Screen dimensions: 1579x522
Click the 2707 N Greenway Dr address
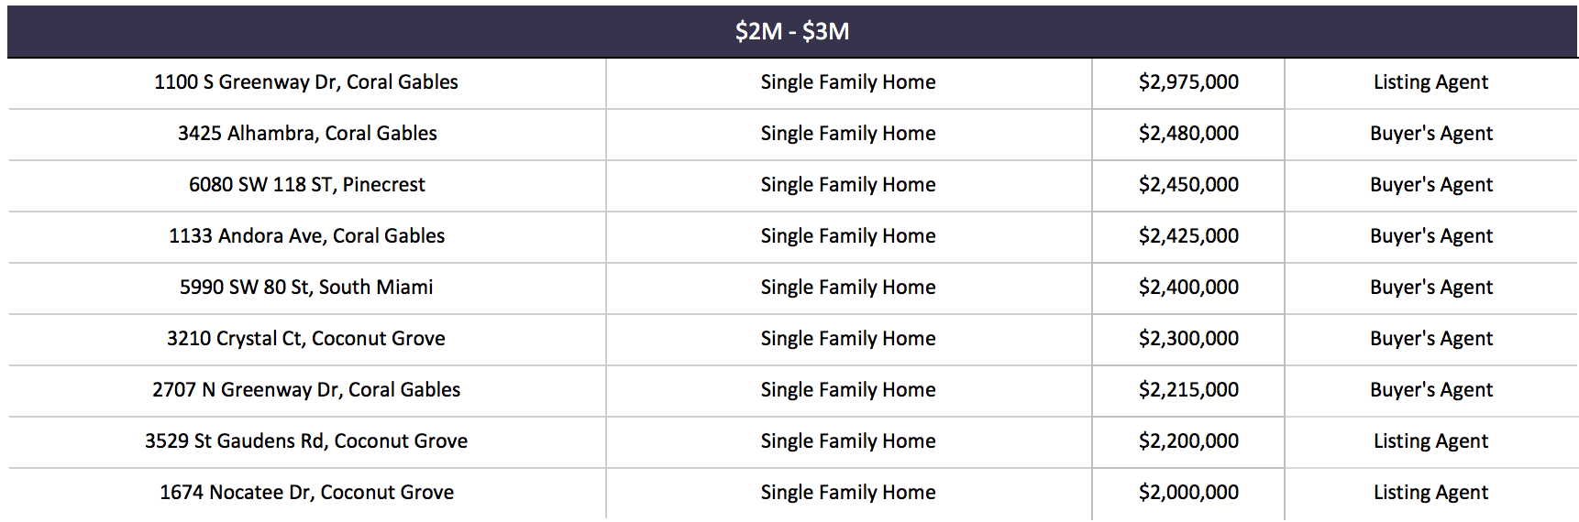click(306, 390)
